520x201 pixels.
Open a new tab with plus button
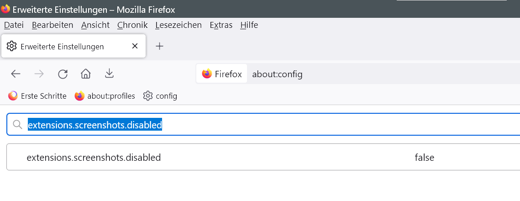coord(159,46)
